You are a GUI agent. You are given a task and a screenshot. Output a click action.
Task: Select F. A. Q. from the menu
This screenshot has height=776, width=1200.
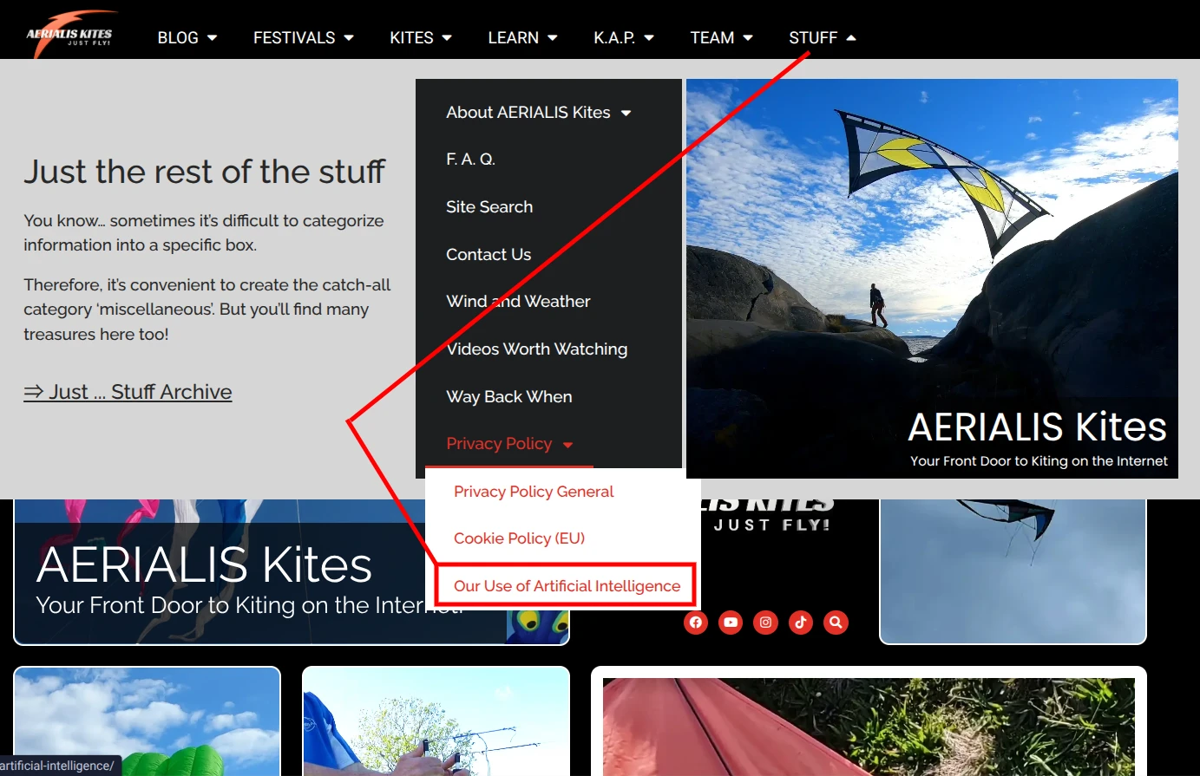coord(470,160)
